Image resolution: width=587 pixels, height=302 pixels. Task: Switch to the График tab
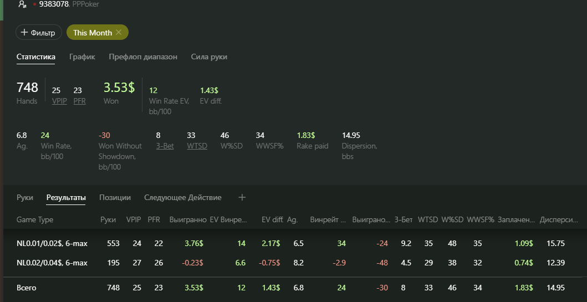(82, 57)
